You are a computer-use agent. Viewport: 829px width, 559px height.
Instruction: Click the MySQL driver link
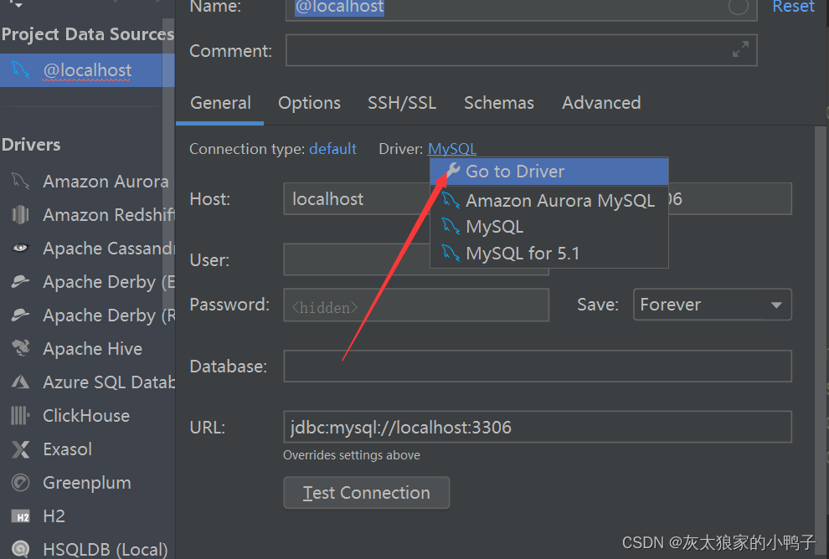pos(452,149)
